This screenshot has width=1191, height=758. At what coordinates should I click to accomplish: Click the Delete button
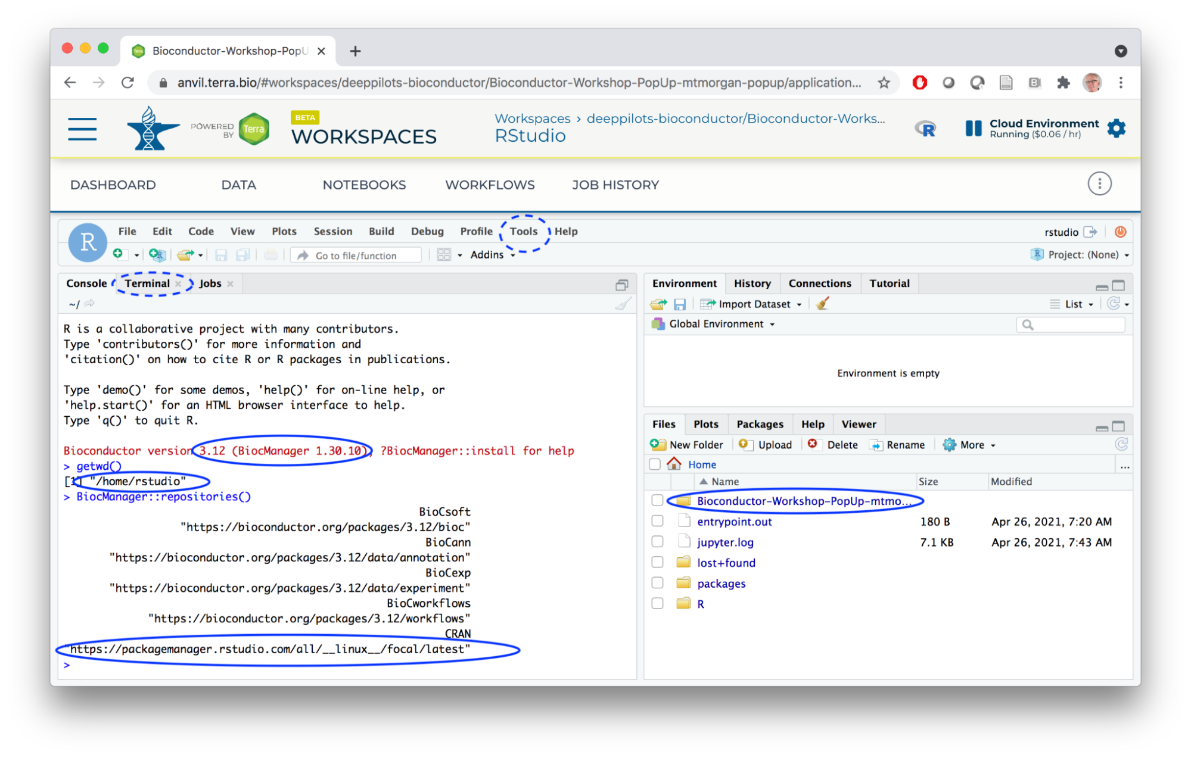point(832,445)
